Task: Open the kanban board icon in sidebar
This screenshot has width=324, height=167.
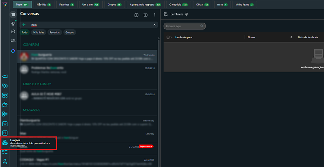Action: 5,133
